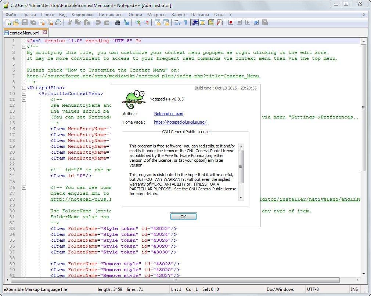
Task: Click the Zoom In magnifier icon
Action: (137, 22)
